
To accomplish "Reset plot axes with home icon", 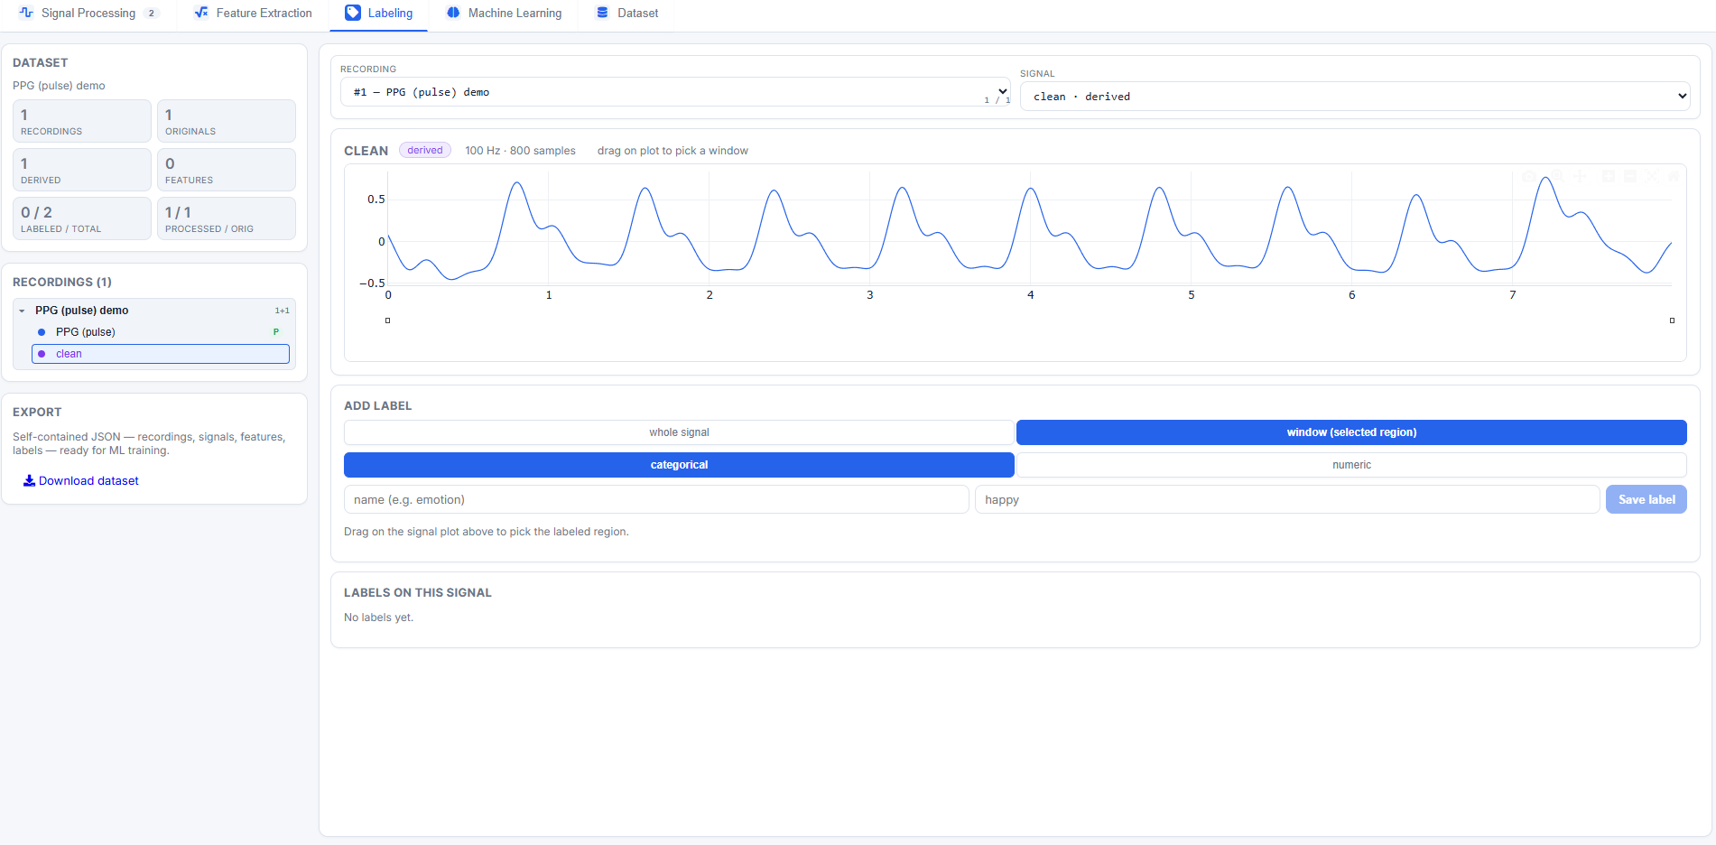I will point(1674,176).
